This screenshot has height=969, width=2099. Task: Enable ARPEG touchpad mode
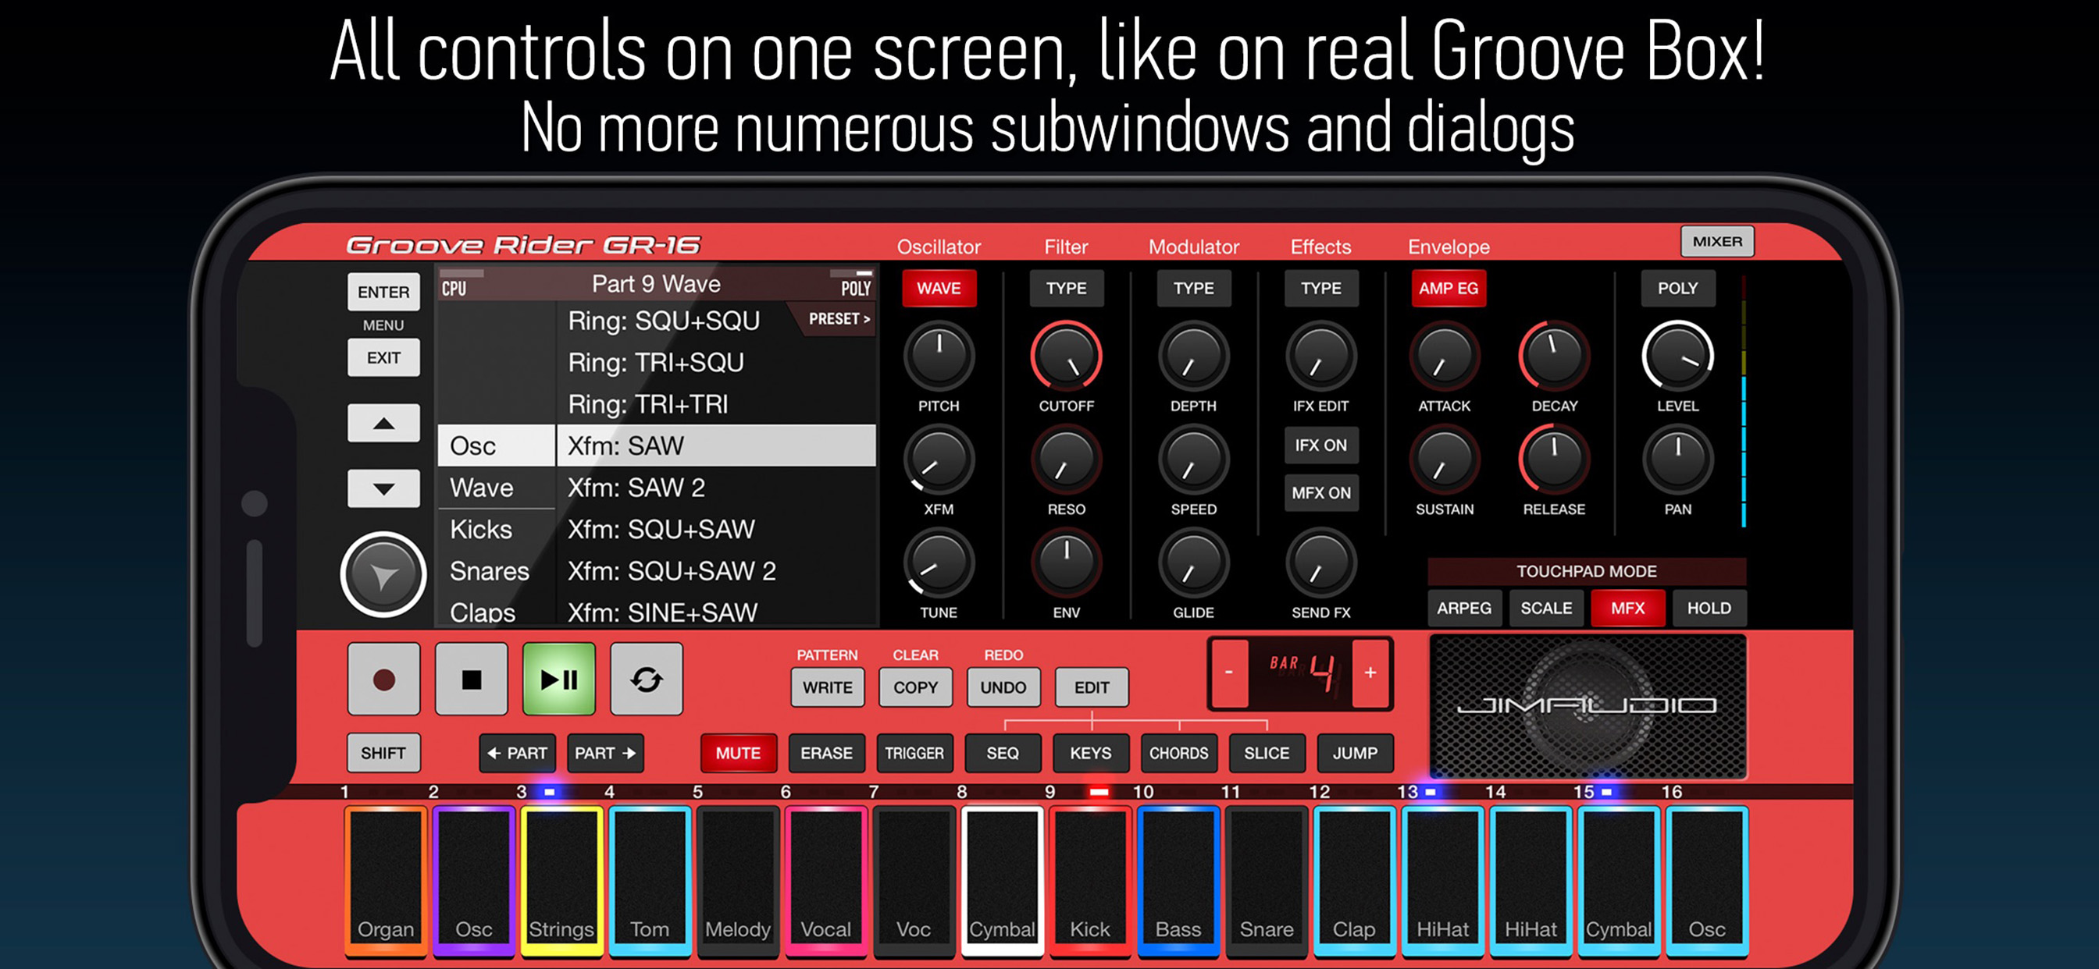pyautogui.click(x=1464, y=609)
